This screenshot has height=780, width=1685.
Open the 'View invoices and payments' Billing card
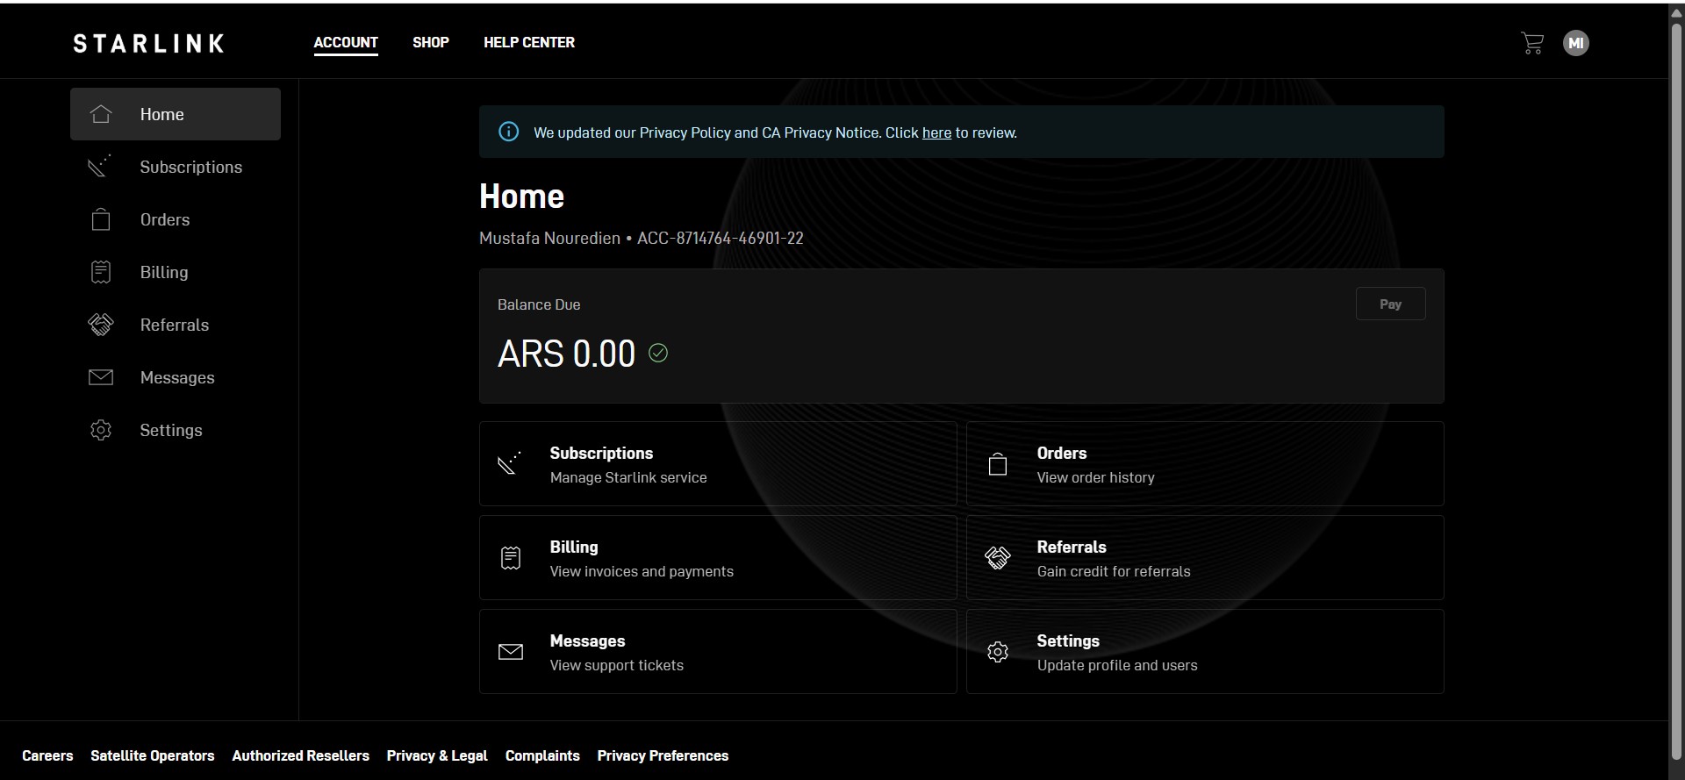point(718,558)
